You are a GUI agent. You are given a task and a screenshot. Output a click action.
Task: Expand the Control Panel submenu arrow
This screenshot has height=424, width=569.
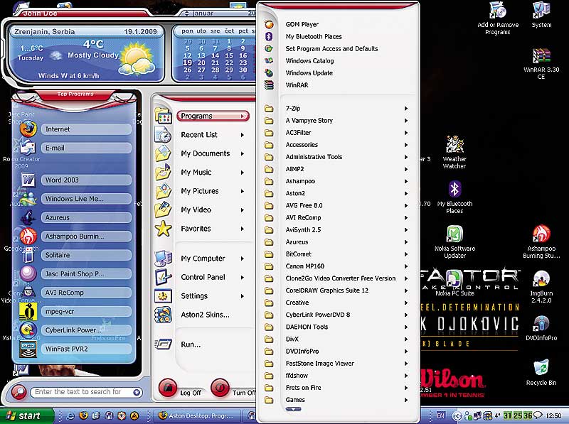coord(242,277)
